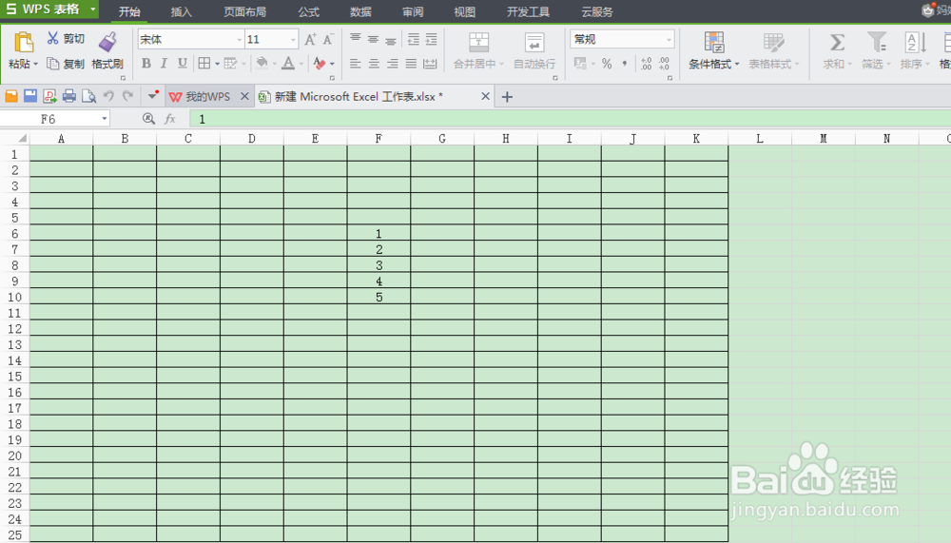
Task: Click the formula bar input
Action: [x=570, y=119]
